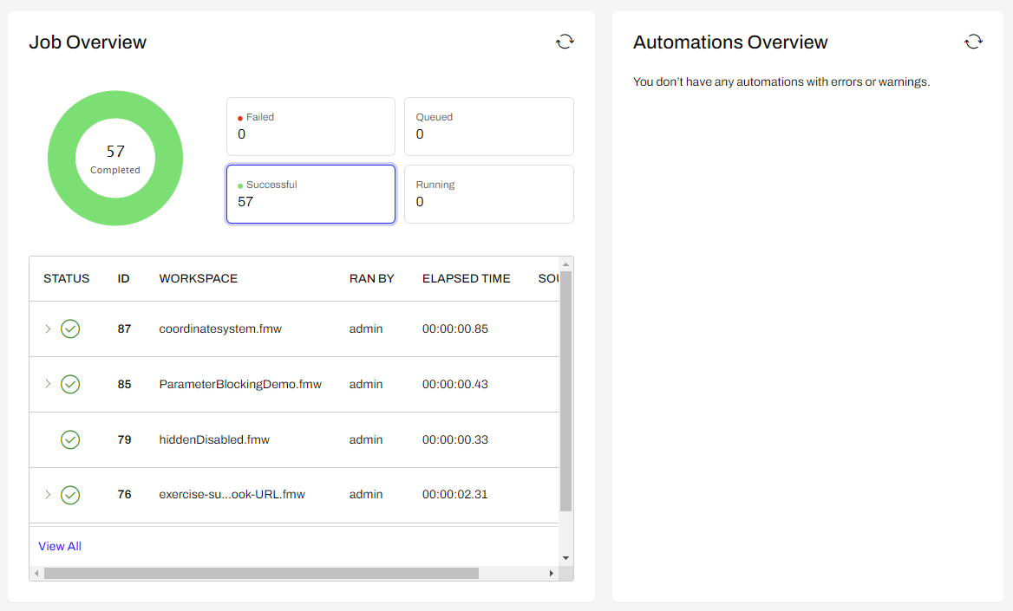The height and width of the screenshot is (611, 1013).
Task: Open the View All jobs page
Action: (59, 546)
